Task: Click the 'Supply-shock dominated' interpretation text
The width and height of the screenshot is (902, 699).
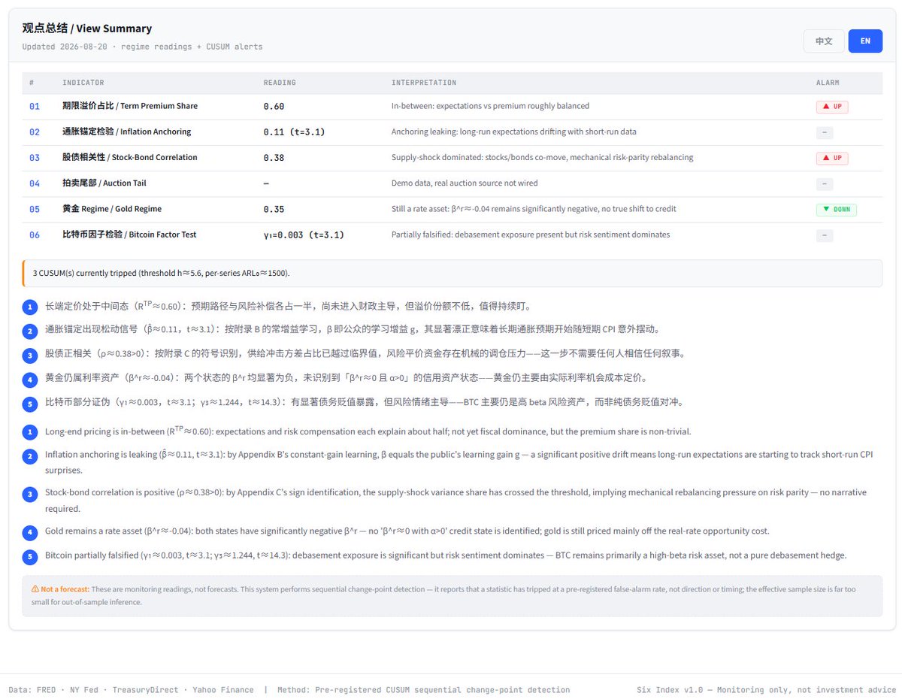Action: (542, 158)
